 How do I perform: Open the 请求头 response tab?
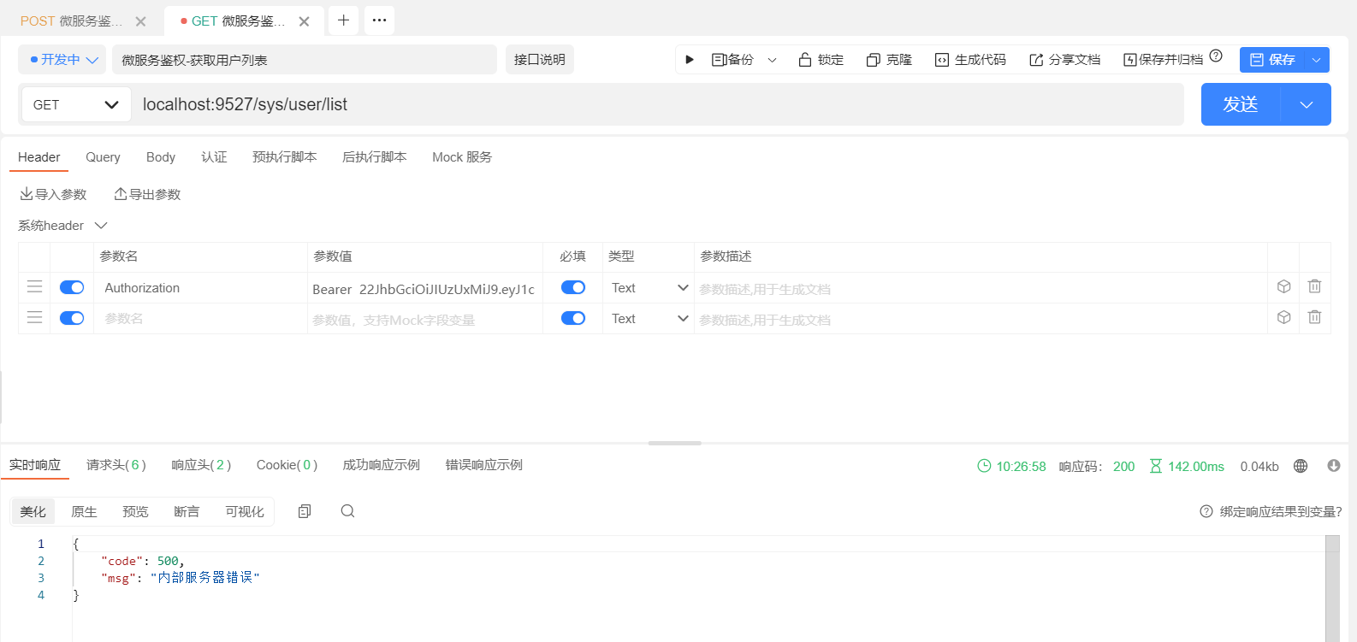point(116,465)
